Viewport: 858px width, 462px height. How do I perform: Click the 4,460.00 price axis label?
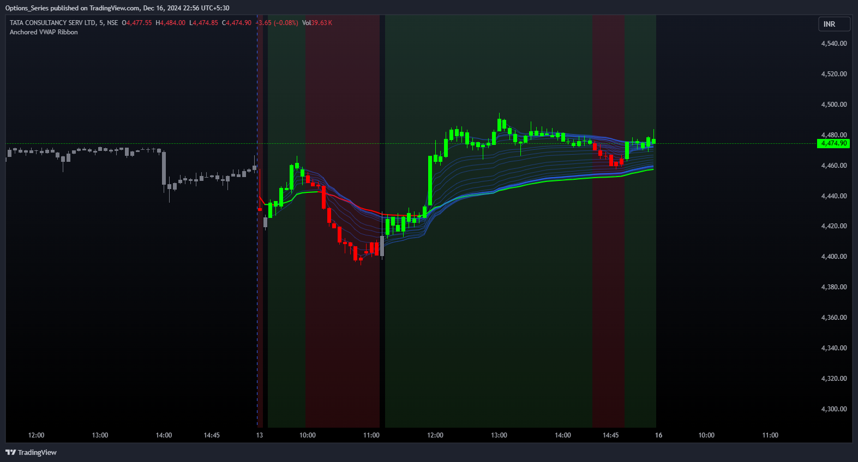tap(834, 166)
